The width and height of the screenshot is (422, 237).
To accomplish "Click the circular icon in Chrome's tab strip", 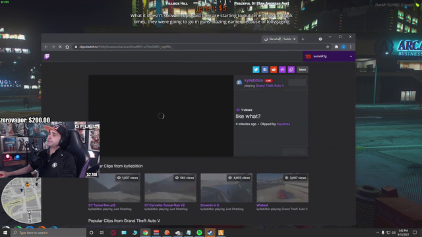I will coord(320,39).
